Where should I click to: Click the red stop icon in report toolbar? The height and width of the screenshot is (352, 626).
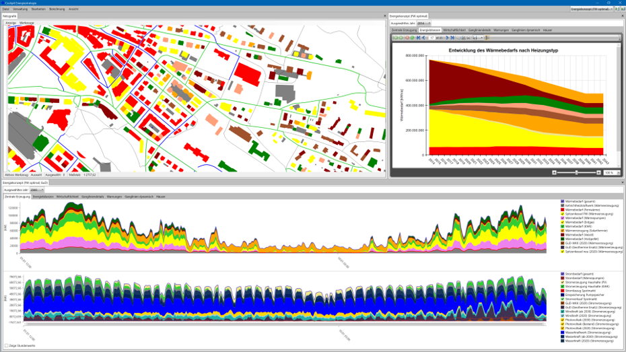click(407, 38)
